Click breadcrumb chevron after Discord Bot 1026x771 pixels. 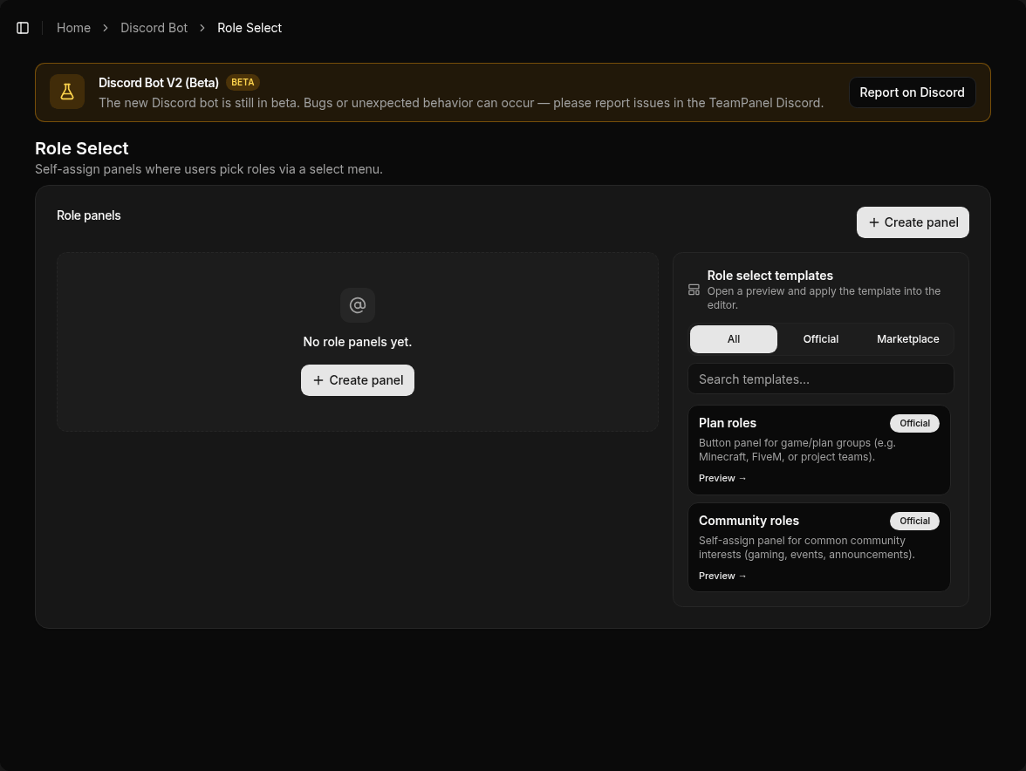pyautogui.click(x=202, y=28)
